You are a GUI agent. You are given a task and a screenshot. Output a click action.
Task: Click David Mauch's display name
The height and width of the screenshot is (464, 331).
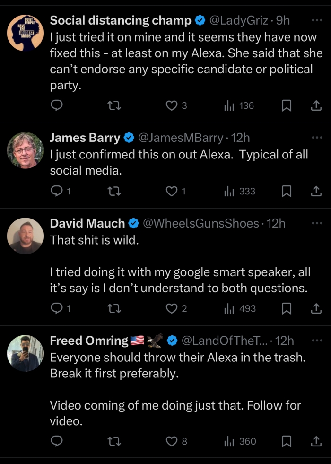coord(87,223)
